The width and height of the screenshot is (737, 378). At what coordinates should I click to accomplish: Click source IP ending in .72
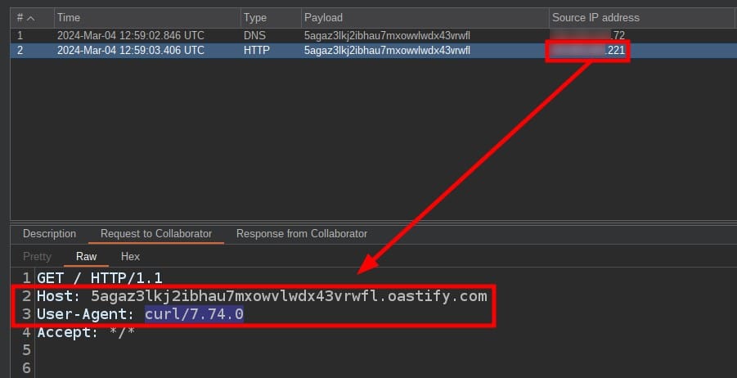pyautogui.click(x=588, y=36)
